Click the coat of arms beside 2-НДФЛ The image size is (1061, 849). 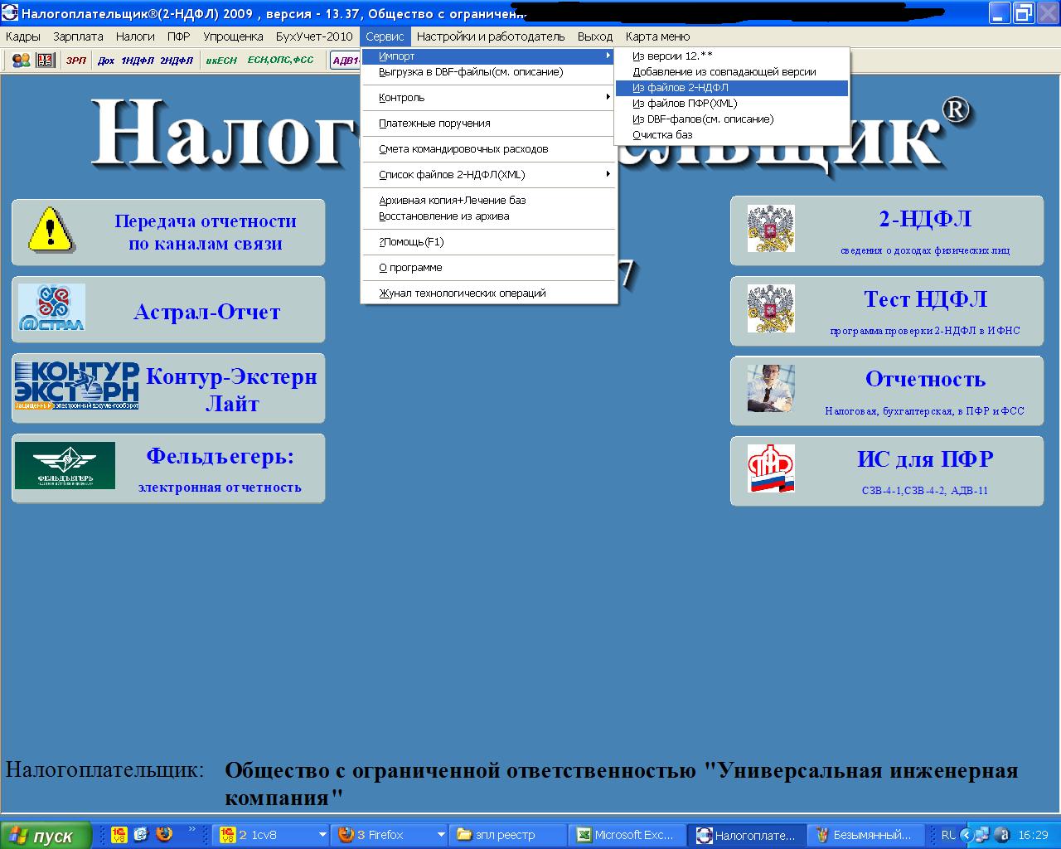[x=770, y=229]
